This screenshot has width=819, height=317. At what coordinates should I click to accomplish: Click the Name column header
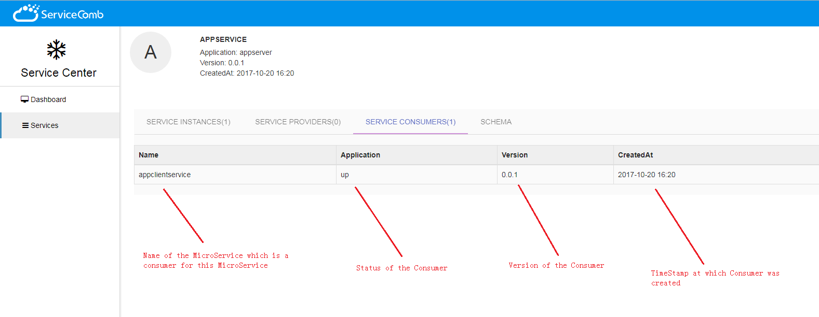tap(149, 155)
